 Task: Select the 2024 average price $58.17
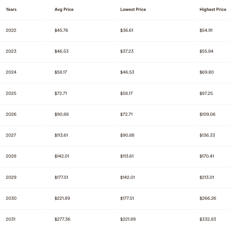[61, 72]
